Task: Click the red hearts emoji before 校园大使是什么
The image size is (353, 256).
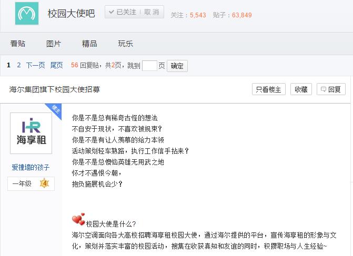Action: click(78, 219)
